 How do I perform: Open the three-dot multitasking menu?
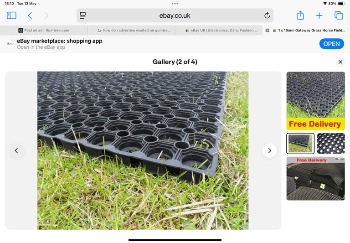click(x=175, y=4)
